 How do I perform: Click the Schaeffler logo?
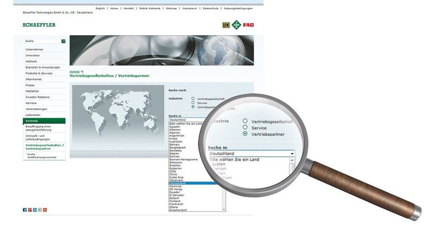tap(39, 25)
